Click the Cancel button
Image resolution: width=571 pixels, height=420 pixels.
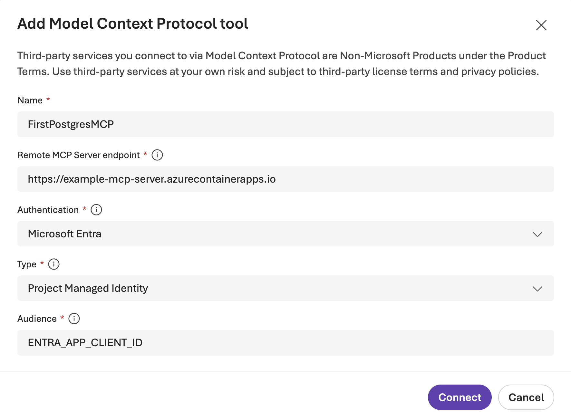click(526, 397)
